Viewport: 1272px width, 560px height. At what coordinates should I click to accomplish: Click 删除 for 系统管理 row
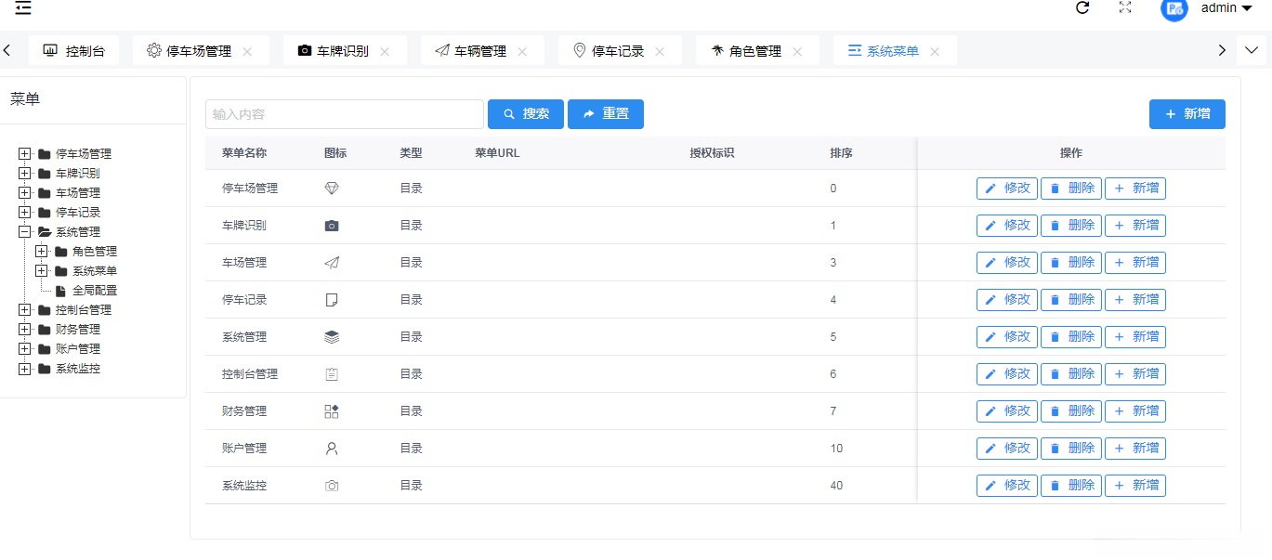pos(1071,337)
